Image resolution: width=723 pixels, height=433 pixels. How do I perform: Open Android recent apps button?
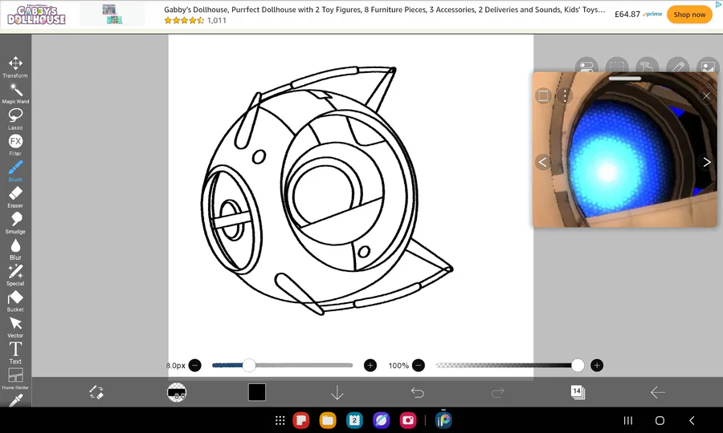pyautogui.click(x=628, y=420)
